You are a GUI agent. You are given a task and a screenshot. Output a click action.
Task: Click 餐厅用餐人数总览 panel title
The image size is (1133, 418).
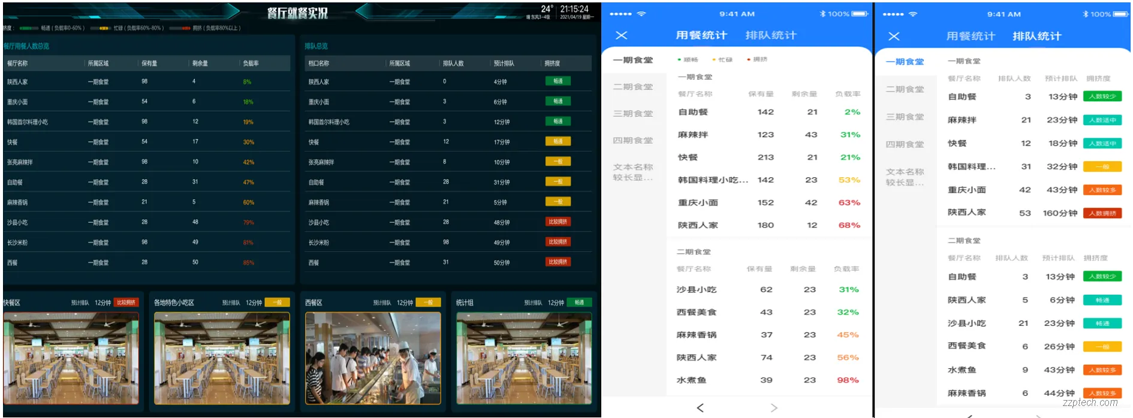(26, 46)
